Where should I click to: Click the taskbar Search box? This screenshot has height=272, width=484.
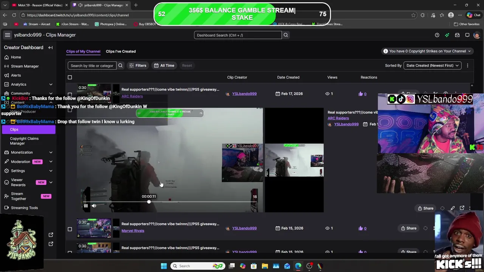click(197, 266)
